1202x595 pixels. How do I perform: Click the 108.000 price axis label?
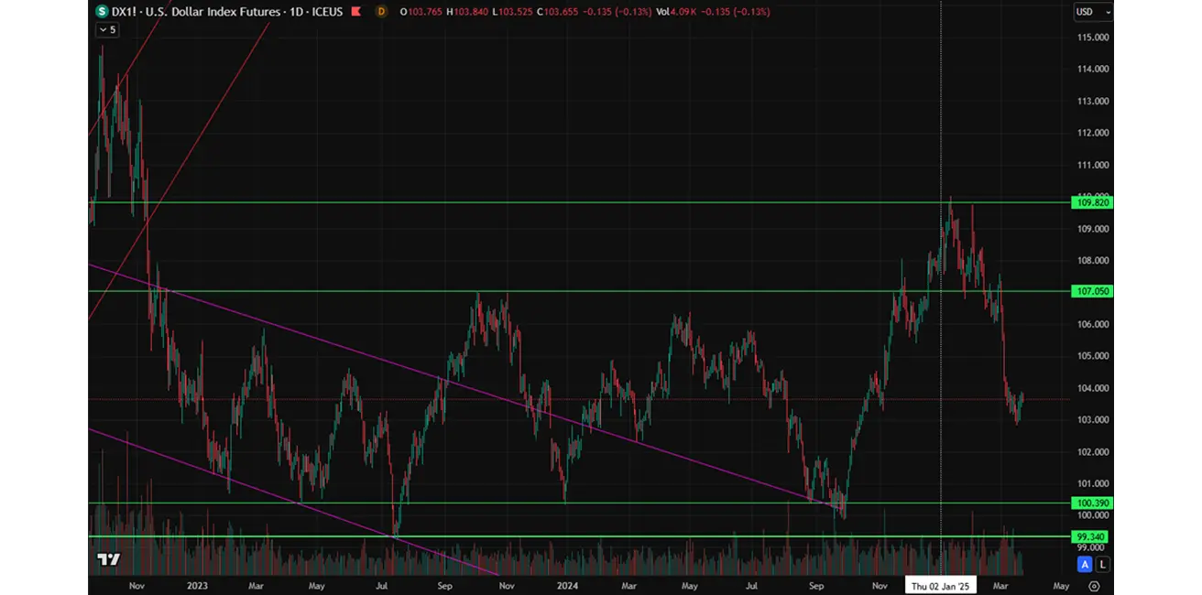click(x=1092, y=260)
